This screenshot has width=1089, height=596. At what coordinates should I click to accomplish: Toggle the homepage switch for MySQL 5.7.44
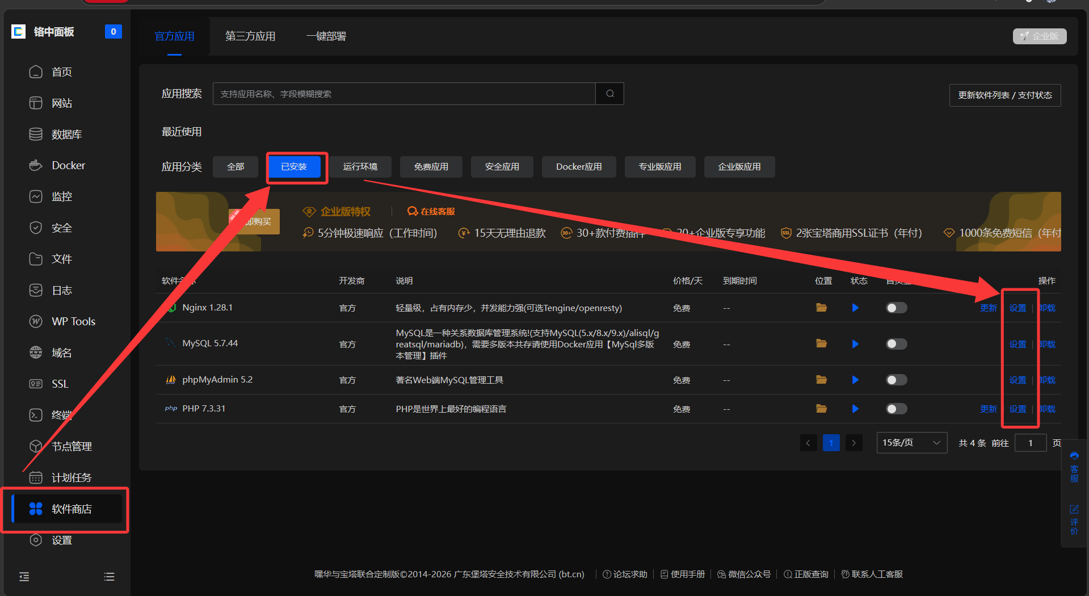pos(897,344)
